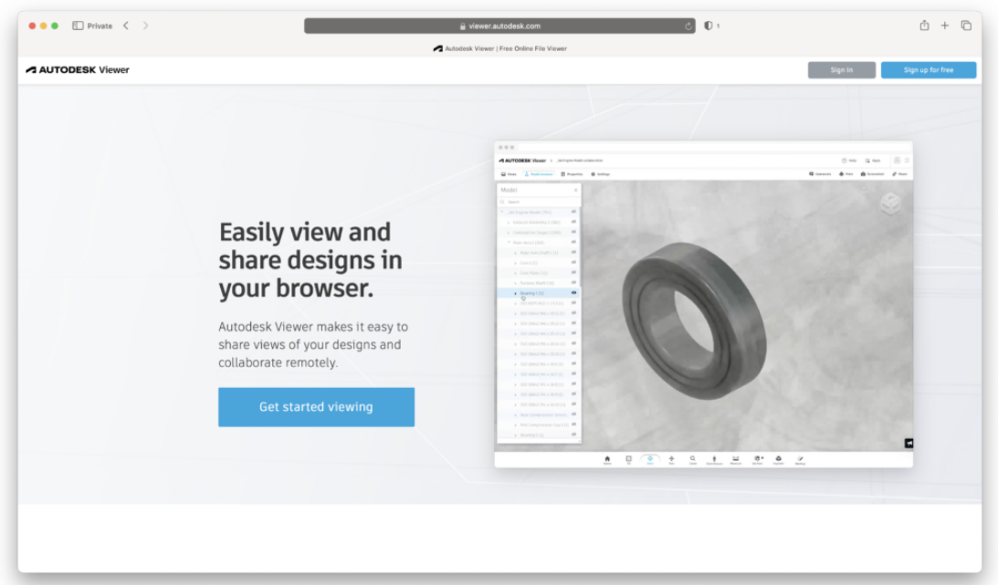Click the Model panel scrollbar in preview
The image size is (998, 585).
point(581,246)
